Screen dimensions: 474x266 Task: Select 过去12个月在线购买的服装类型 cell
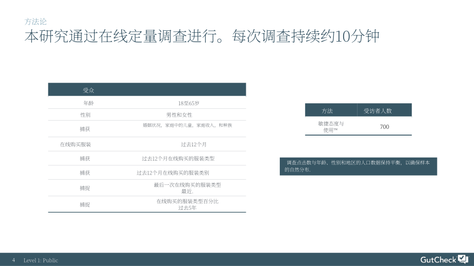click(x=178, y=159)
